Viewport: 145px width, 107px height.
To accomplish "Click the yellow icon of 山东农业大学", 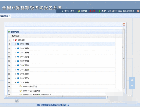I will (x=20, y=91).
